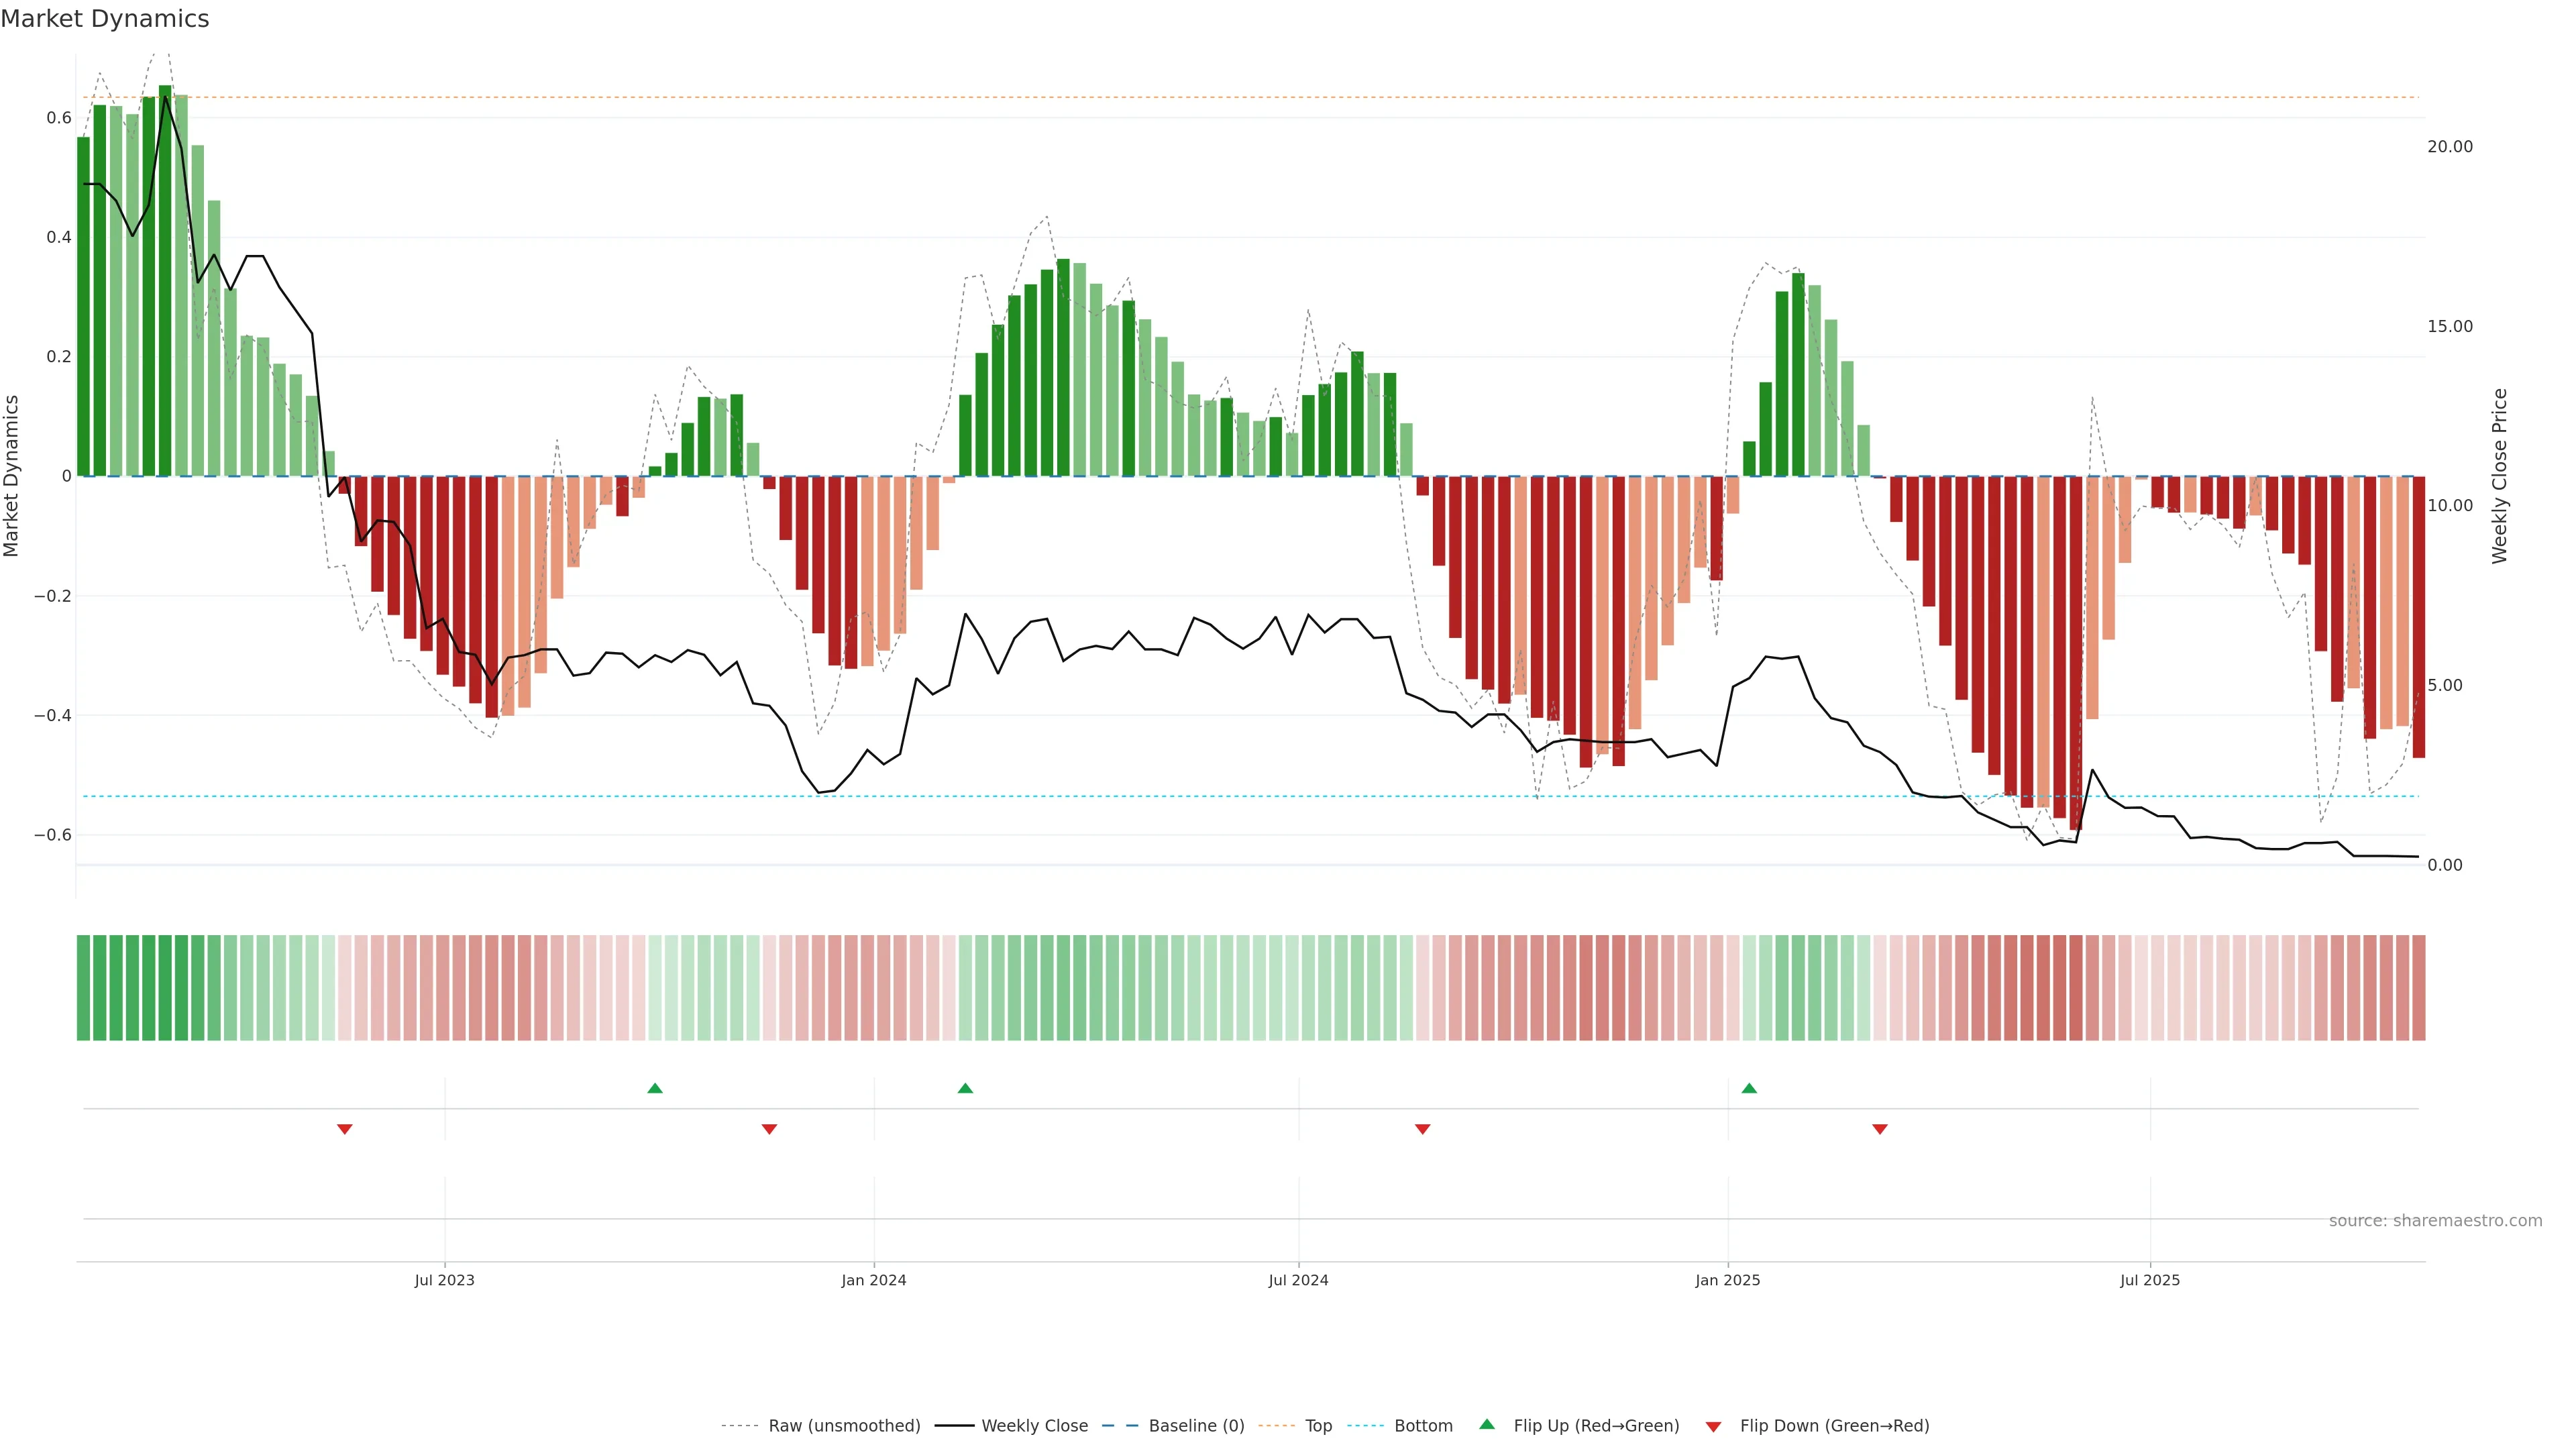The image size is (2576, 1449).
Task: Hide the Bottom line via legend
Action: pos(1423,1426)
